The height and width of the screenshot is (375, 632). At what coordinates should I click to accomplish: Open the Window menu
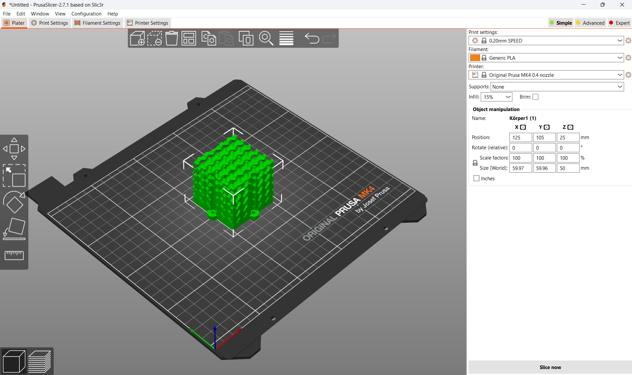(x=40, y=14)
